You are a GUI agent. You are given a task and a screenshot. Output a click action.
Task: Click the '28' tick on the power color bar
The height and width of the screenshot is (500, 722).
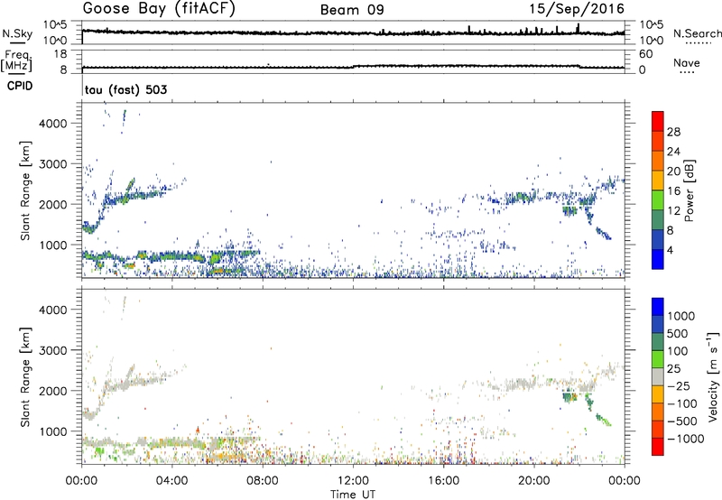coord(673,132)
